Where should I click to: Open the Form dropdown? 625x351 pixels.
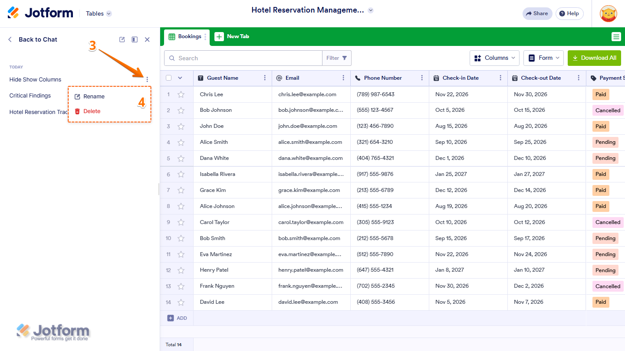[543, 58]
